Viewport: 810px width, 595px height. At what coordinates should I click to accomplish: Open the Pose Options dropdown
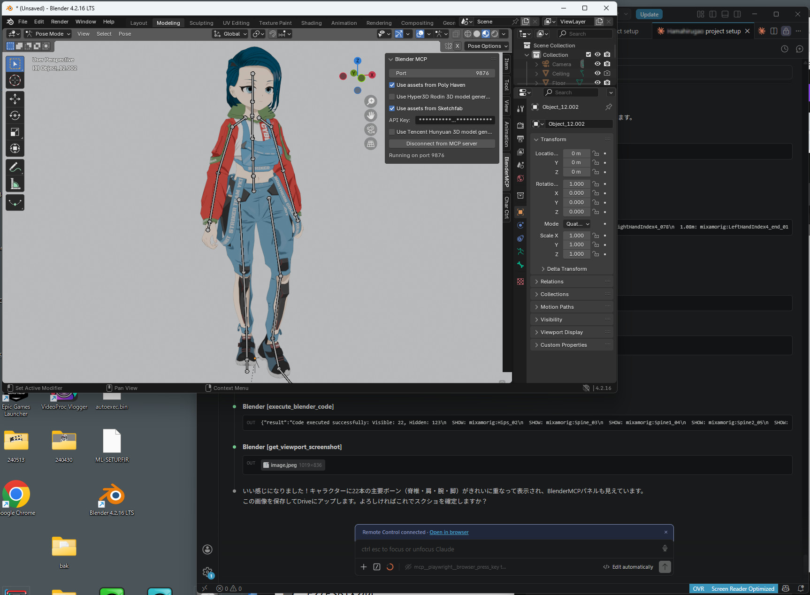[488, 46]
